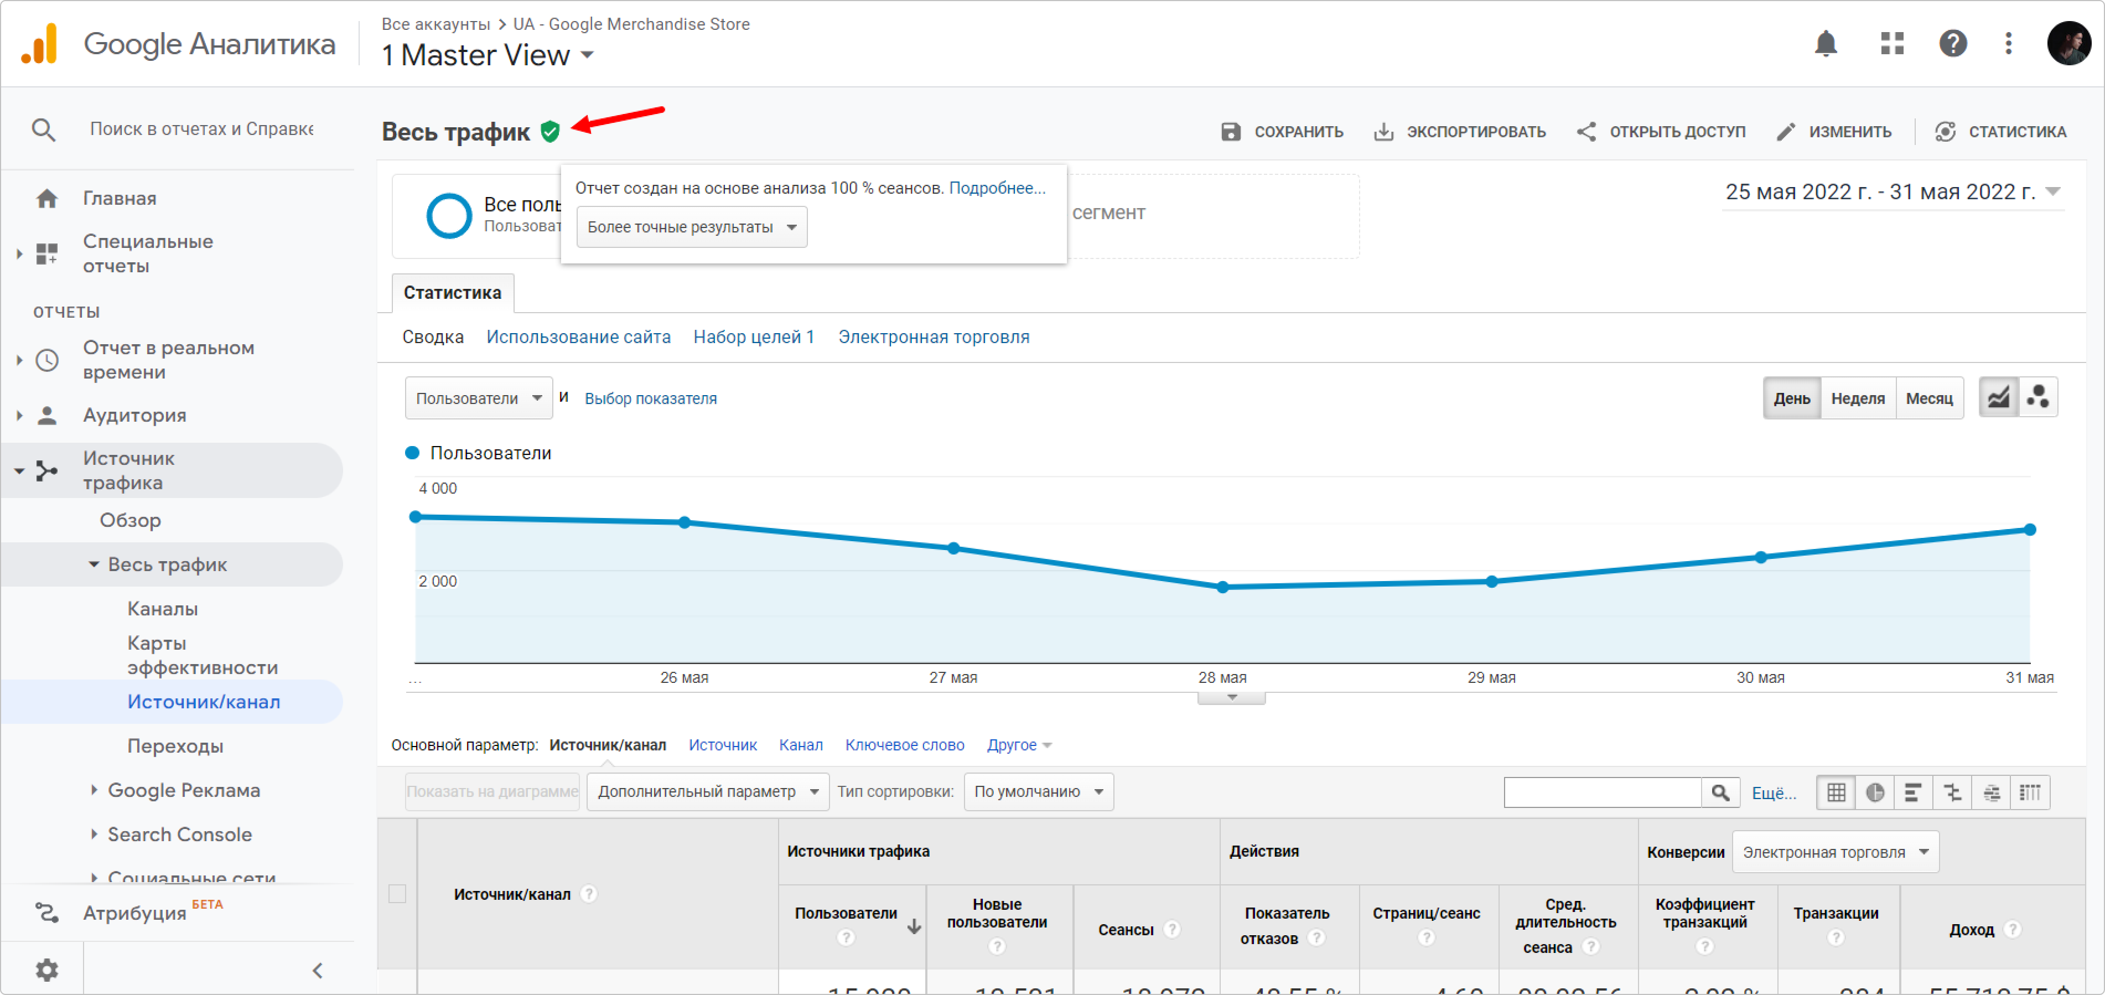This screenshot has width=2105, height=995.
Task: Collapse sidebar with left arrow
Action: 318,970
